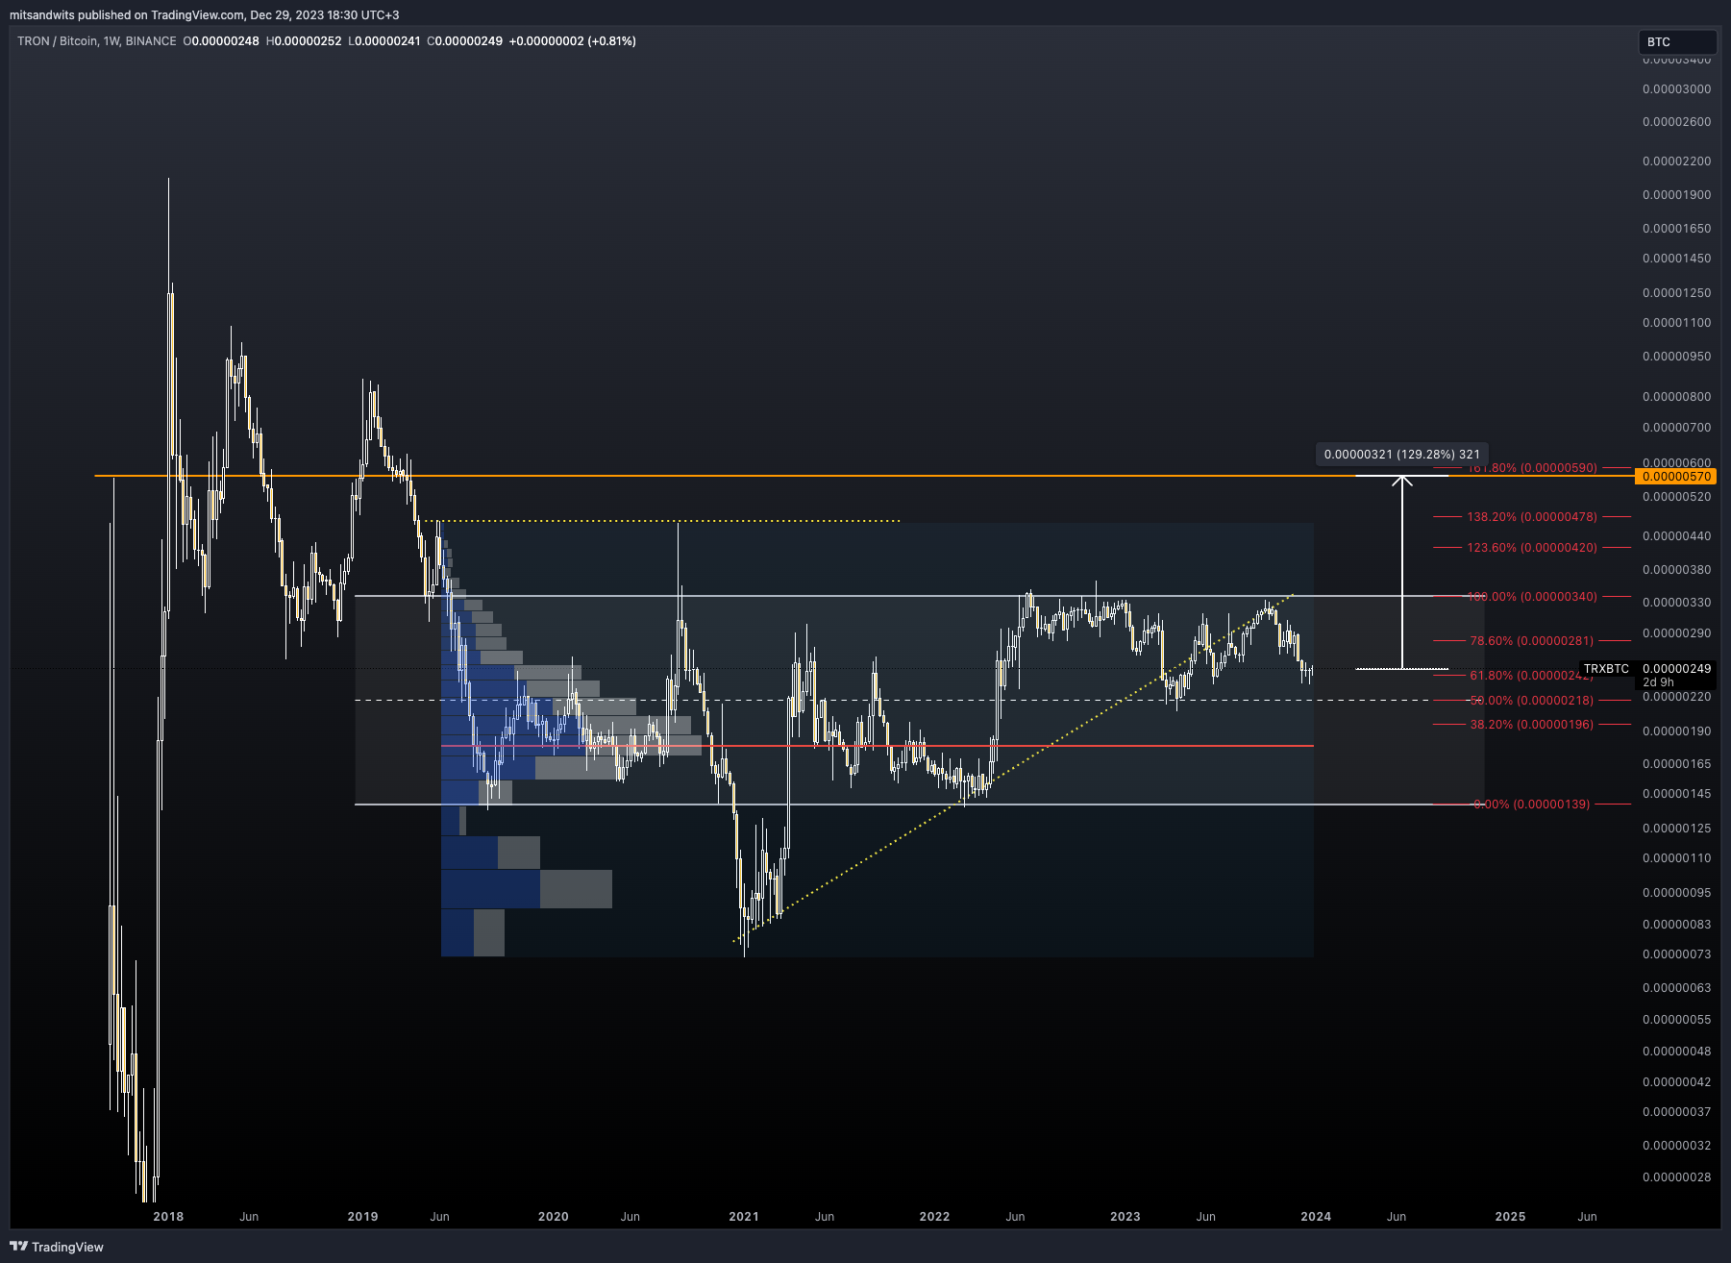Click the TRXBTC symbol price tag
The width and height of the screenshot is (1731, 1263).
[1606, 668]
